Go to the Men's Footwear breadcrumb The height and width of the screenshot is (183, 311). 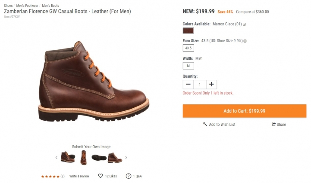28,6
